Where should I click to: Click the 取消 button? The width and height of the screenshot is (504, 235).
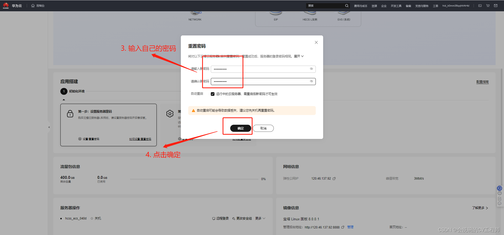coord(263,128)
